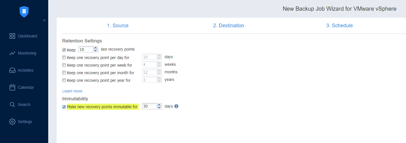Screen dimensions: 406x143
Task: Enable Keep one recovery point per month
Action: click(x=64, y=73)
